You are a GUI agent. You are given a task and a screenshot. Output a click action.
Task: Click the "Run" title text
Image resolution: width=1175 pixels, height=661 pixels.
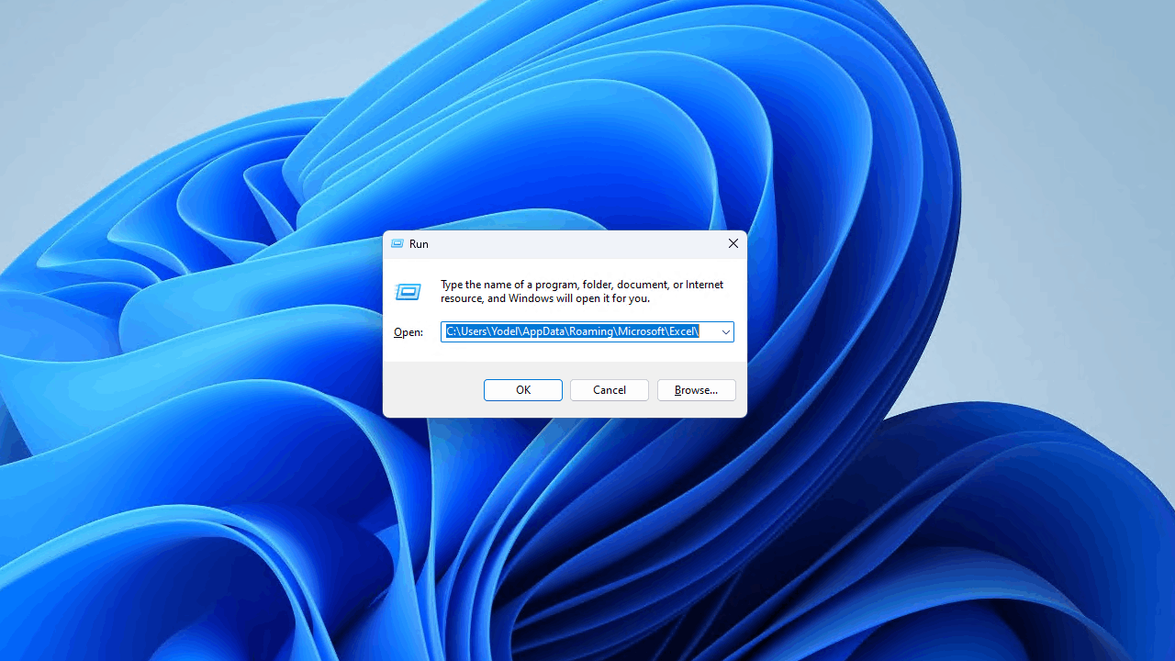(x=419, y=243)
